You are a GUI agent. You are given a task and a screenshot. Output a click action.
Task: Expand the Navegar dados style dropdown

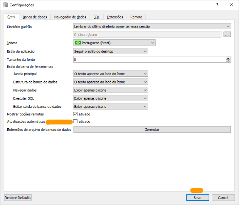110,90
